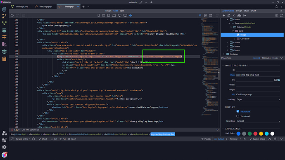The height and width of the screenshot is (160, 285).
Task: Open the settings gear in left sidebar
Action: 4,147
